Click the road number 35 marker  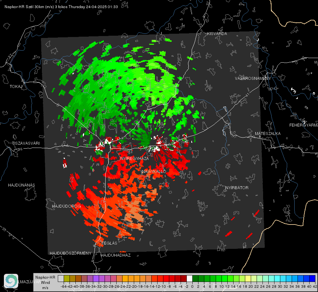pyautogui.click(x=4, y=229)
